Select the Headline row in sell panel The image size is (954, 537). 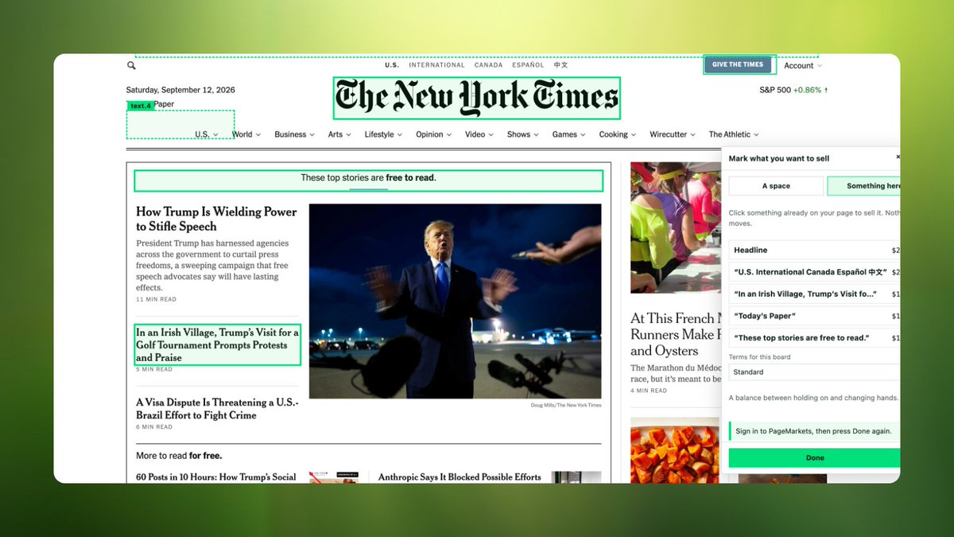click(x=814, y=250)
